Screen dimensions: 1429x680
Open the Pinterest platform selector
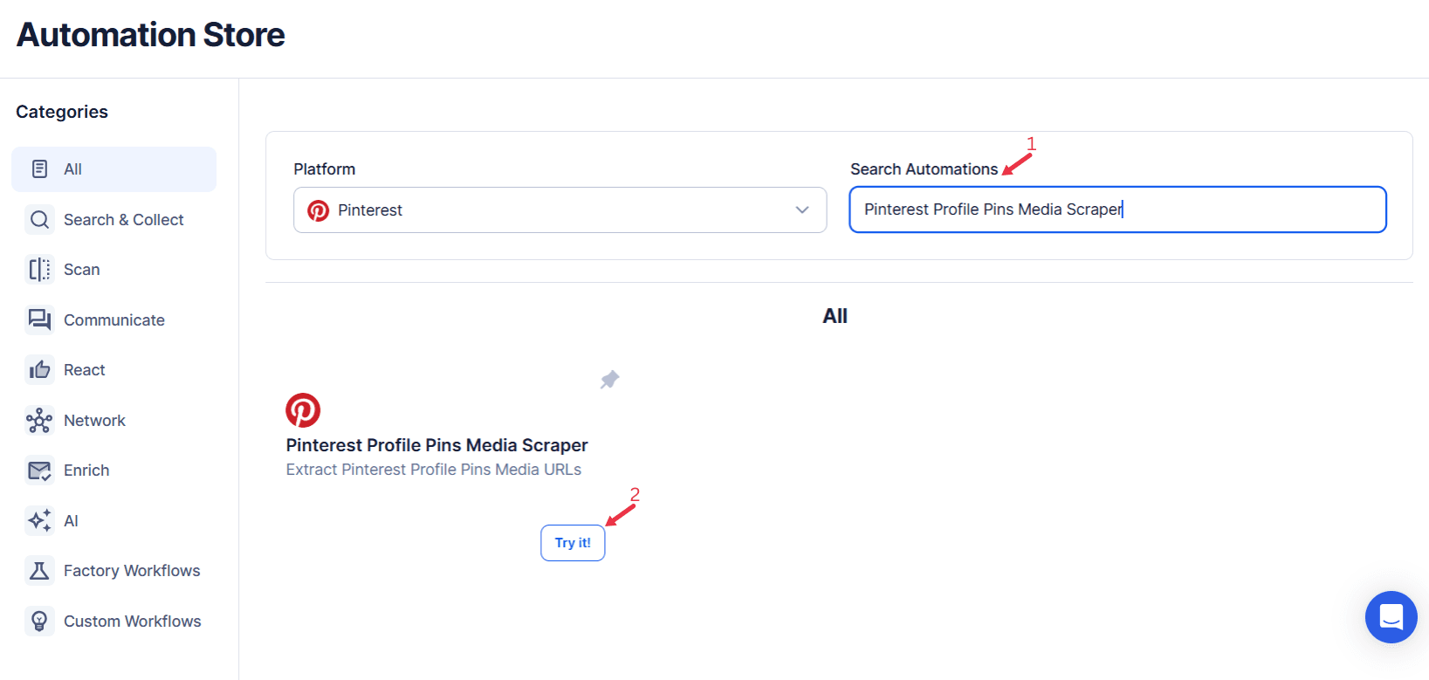(x=559, y=210)
